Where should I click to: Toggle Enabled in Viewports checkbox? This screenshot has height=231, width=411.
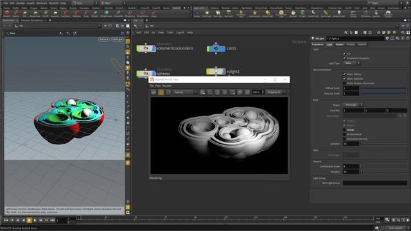[x=344, y=58]
